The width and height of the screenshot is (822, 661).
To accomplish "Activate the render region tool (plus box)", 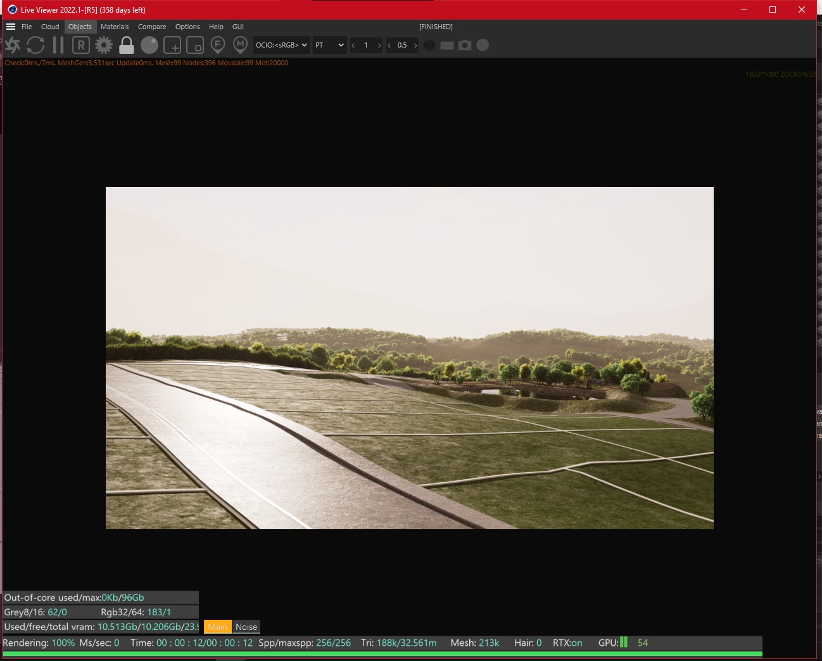I will [172, 45].
